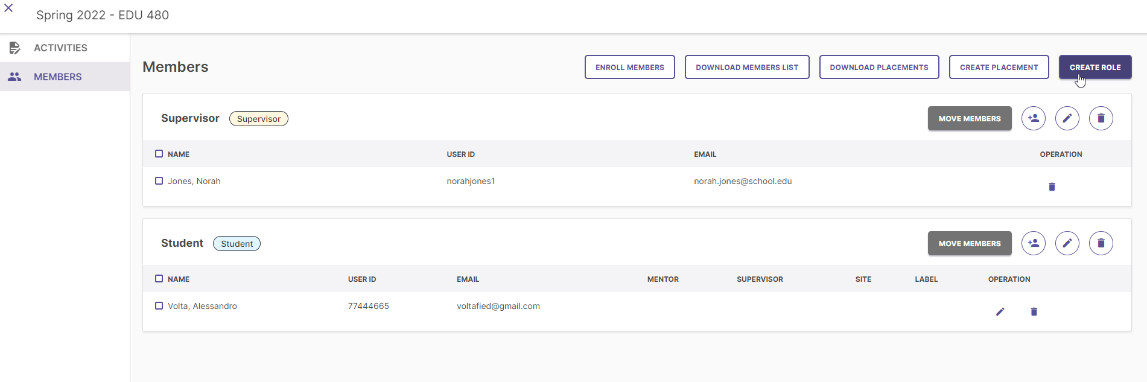
Task: Click the USER ID header in Student table
Action: [x=362, y=279]
